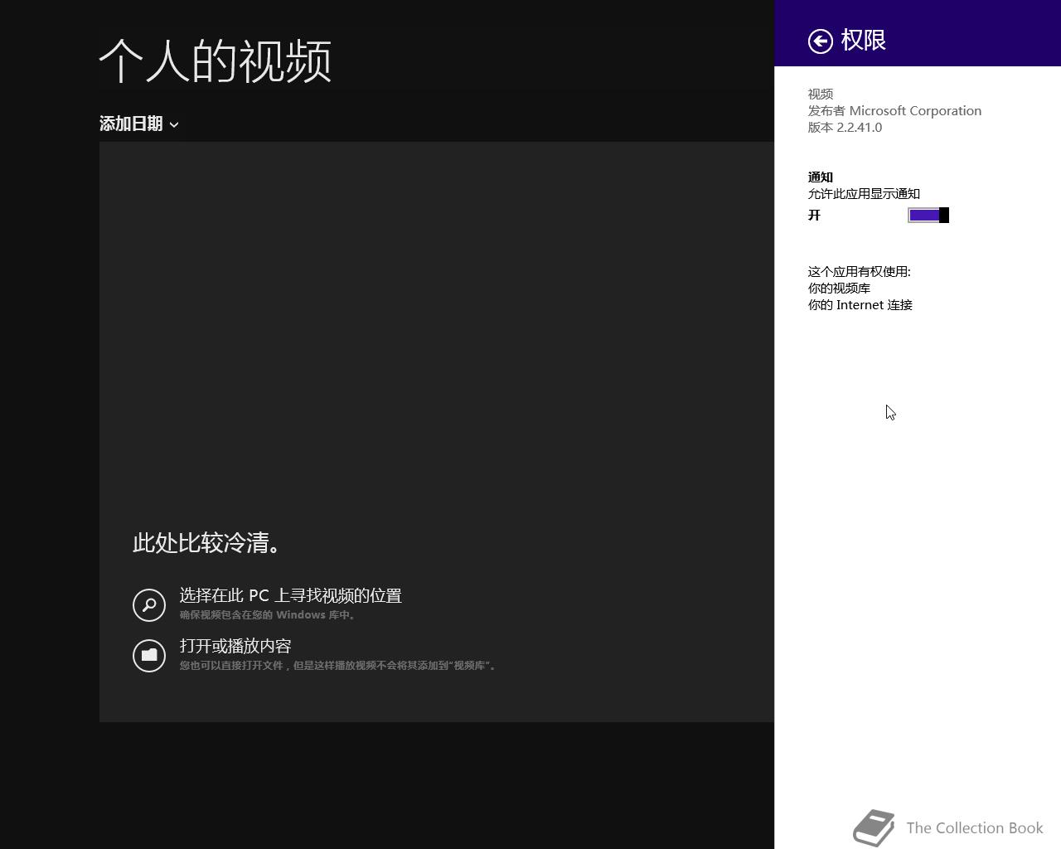Click the 你的视频库 permission entry
The height and width of the screenshot is (849, 1061).
click(839, 289)
